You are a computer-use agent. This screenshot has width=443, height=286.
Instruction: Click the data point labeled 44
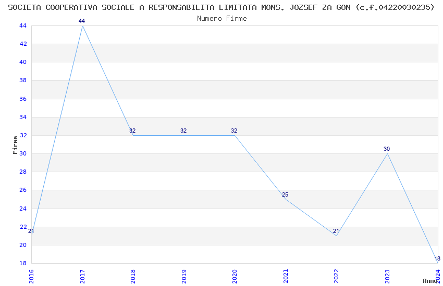point(82,21)
